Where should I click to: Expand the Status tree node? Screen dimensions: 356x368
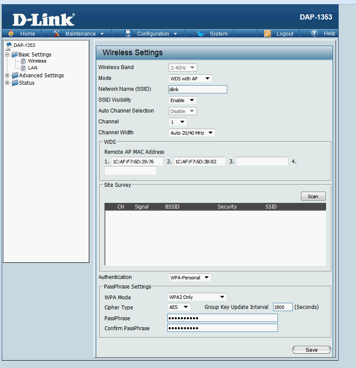(7, 83)
